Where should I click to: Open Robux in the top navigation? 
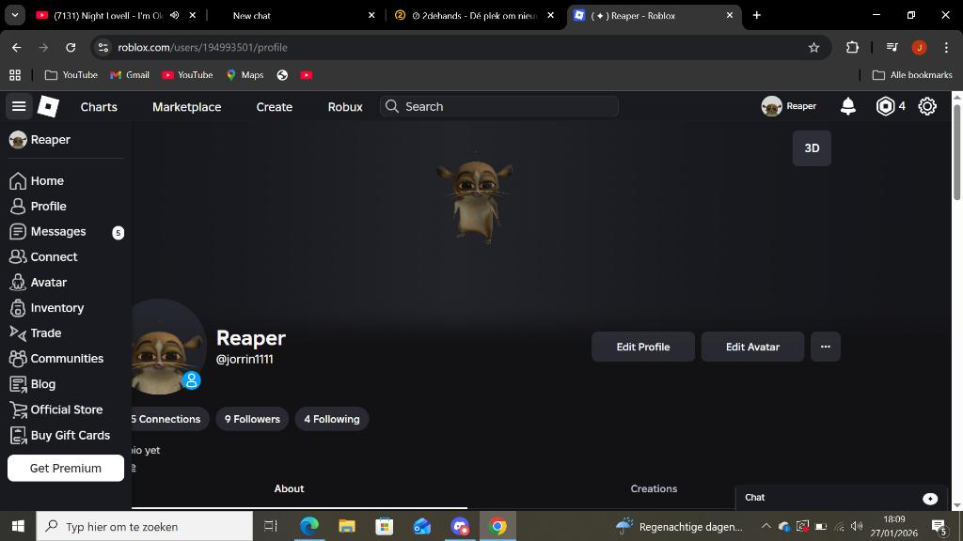click(345, 107)
